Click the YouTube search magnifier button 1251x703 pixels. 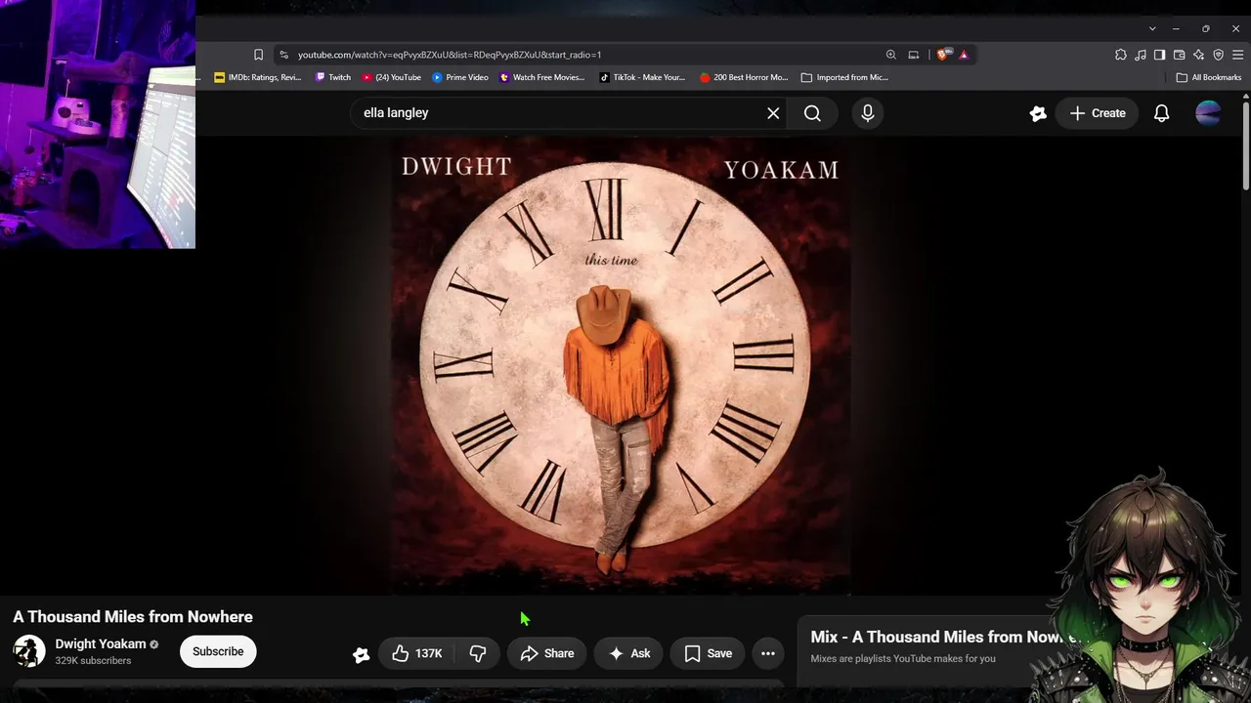(x=812, y=113)
